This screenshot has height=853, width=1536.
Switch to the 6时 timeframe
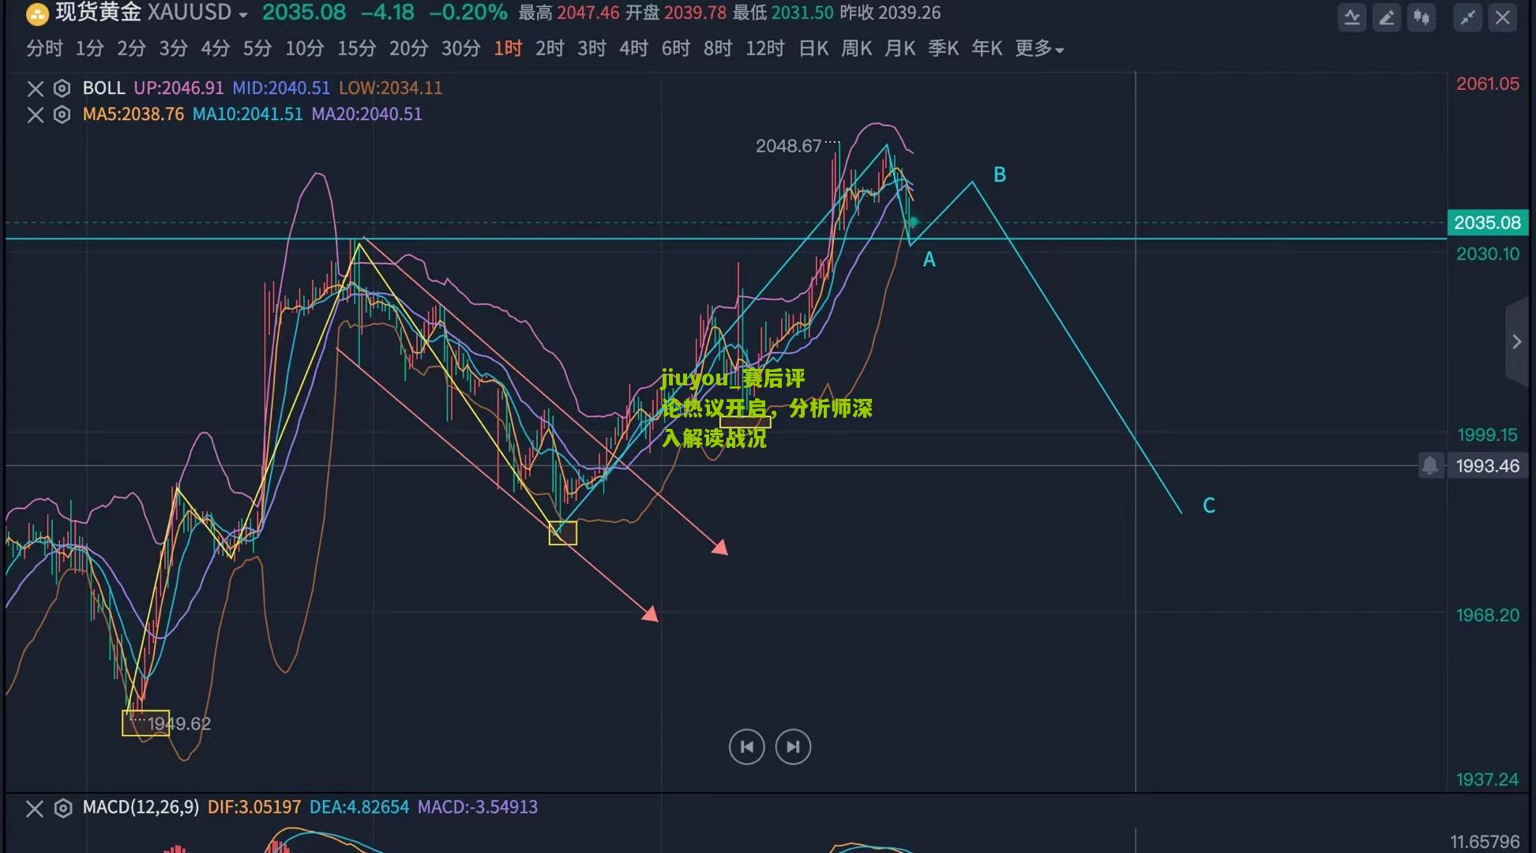[x=675, y=49]
